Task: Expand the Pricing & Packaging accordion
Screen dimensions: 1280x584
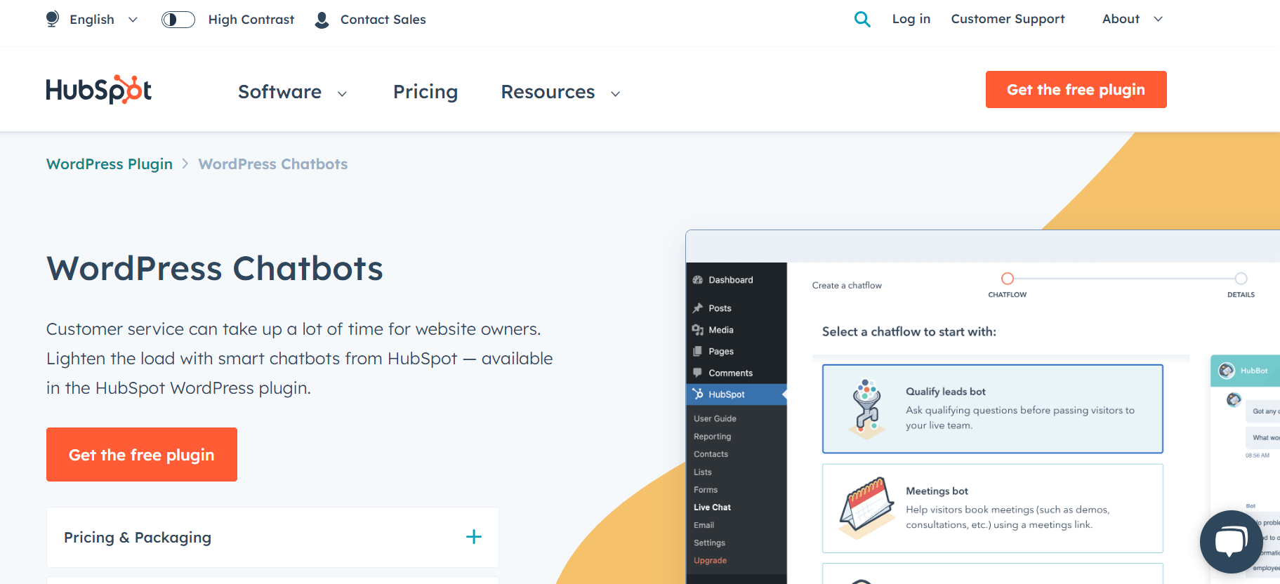Action: pos(272,537)
